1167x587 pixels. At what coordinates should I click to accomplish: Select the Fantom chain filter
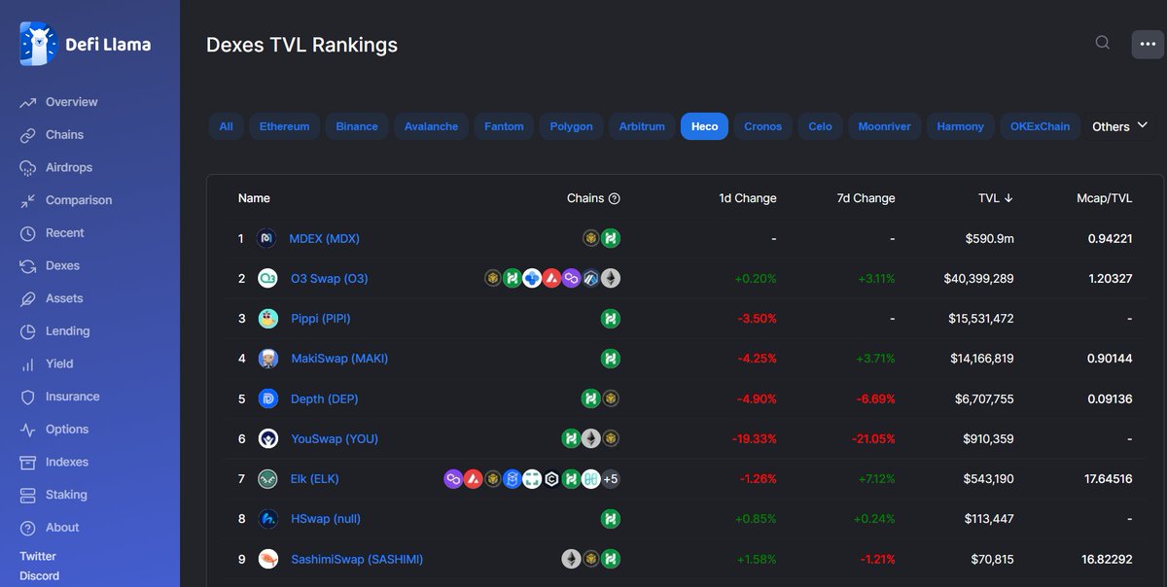tap(504, 126)
